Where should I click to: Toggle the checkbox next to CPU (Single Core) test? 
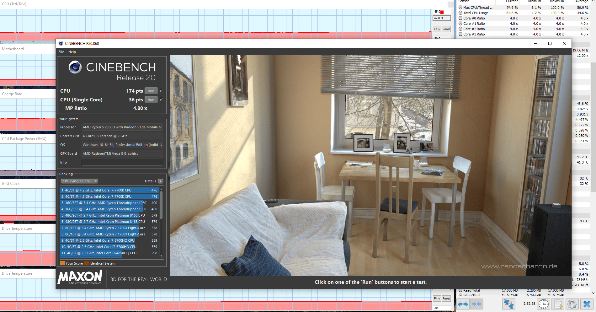162,100
